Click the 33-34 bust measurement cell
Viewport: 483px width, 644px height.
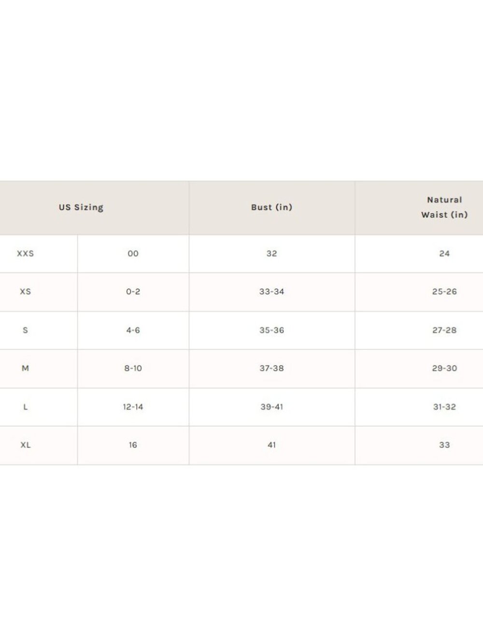pyautogui.click(x=272, y=292)
